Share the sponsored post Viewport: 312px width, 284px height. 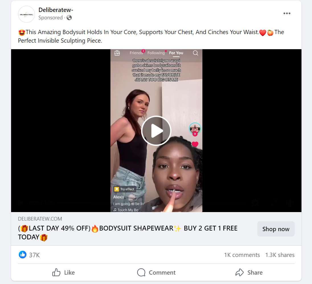[x=249, y=272]
